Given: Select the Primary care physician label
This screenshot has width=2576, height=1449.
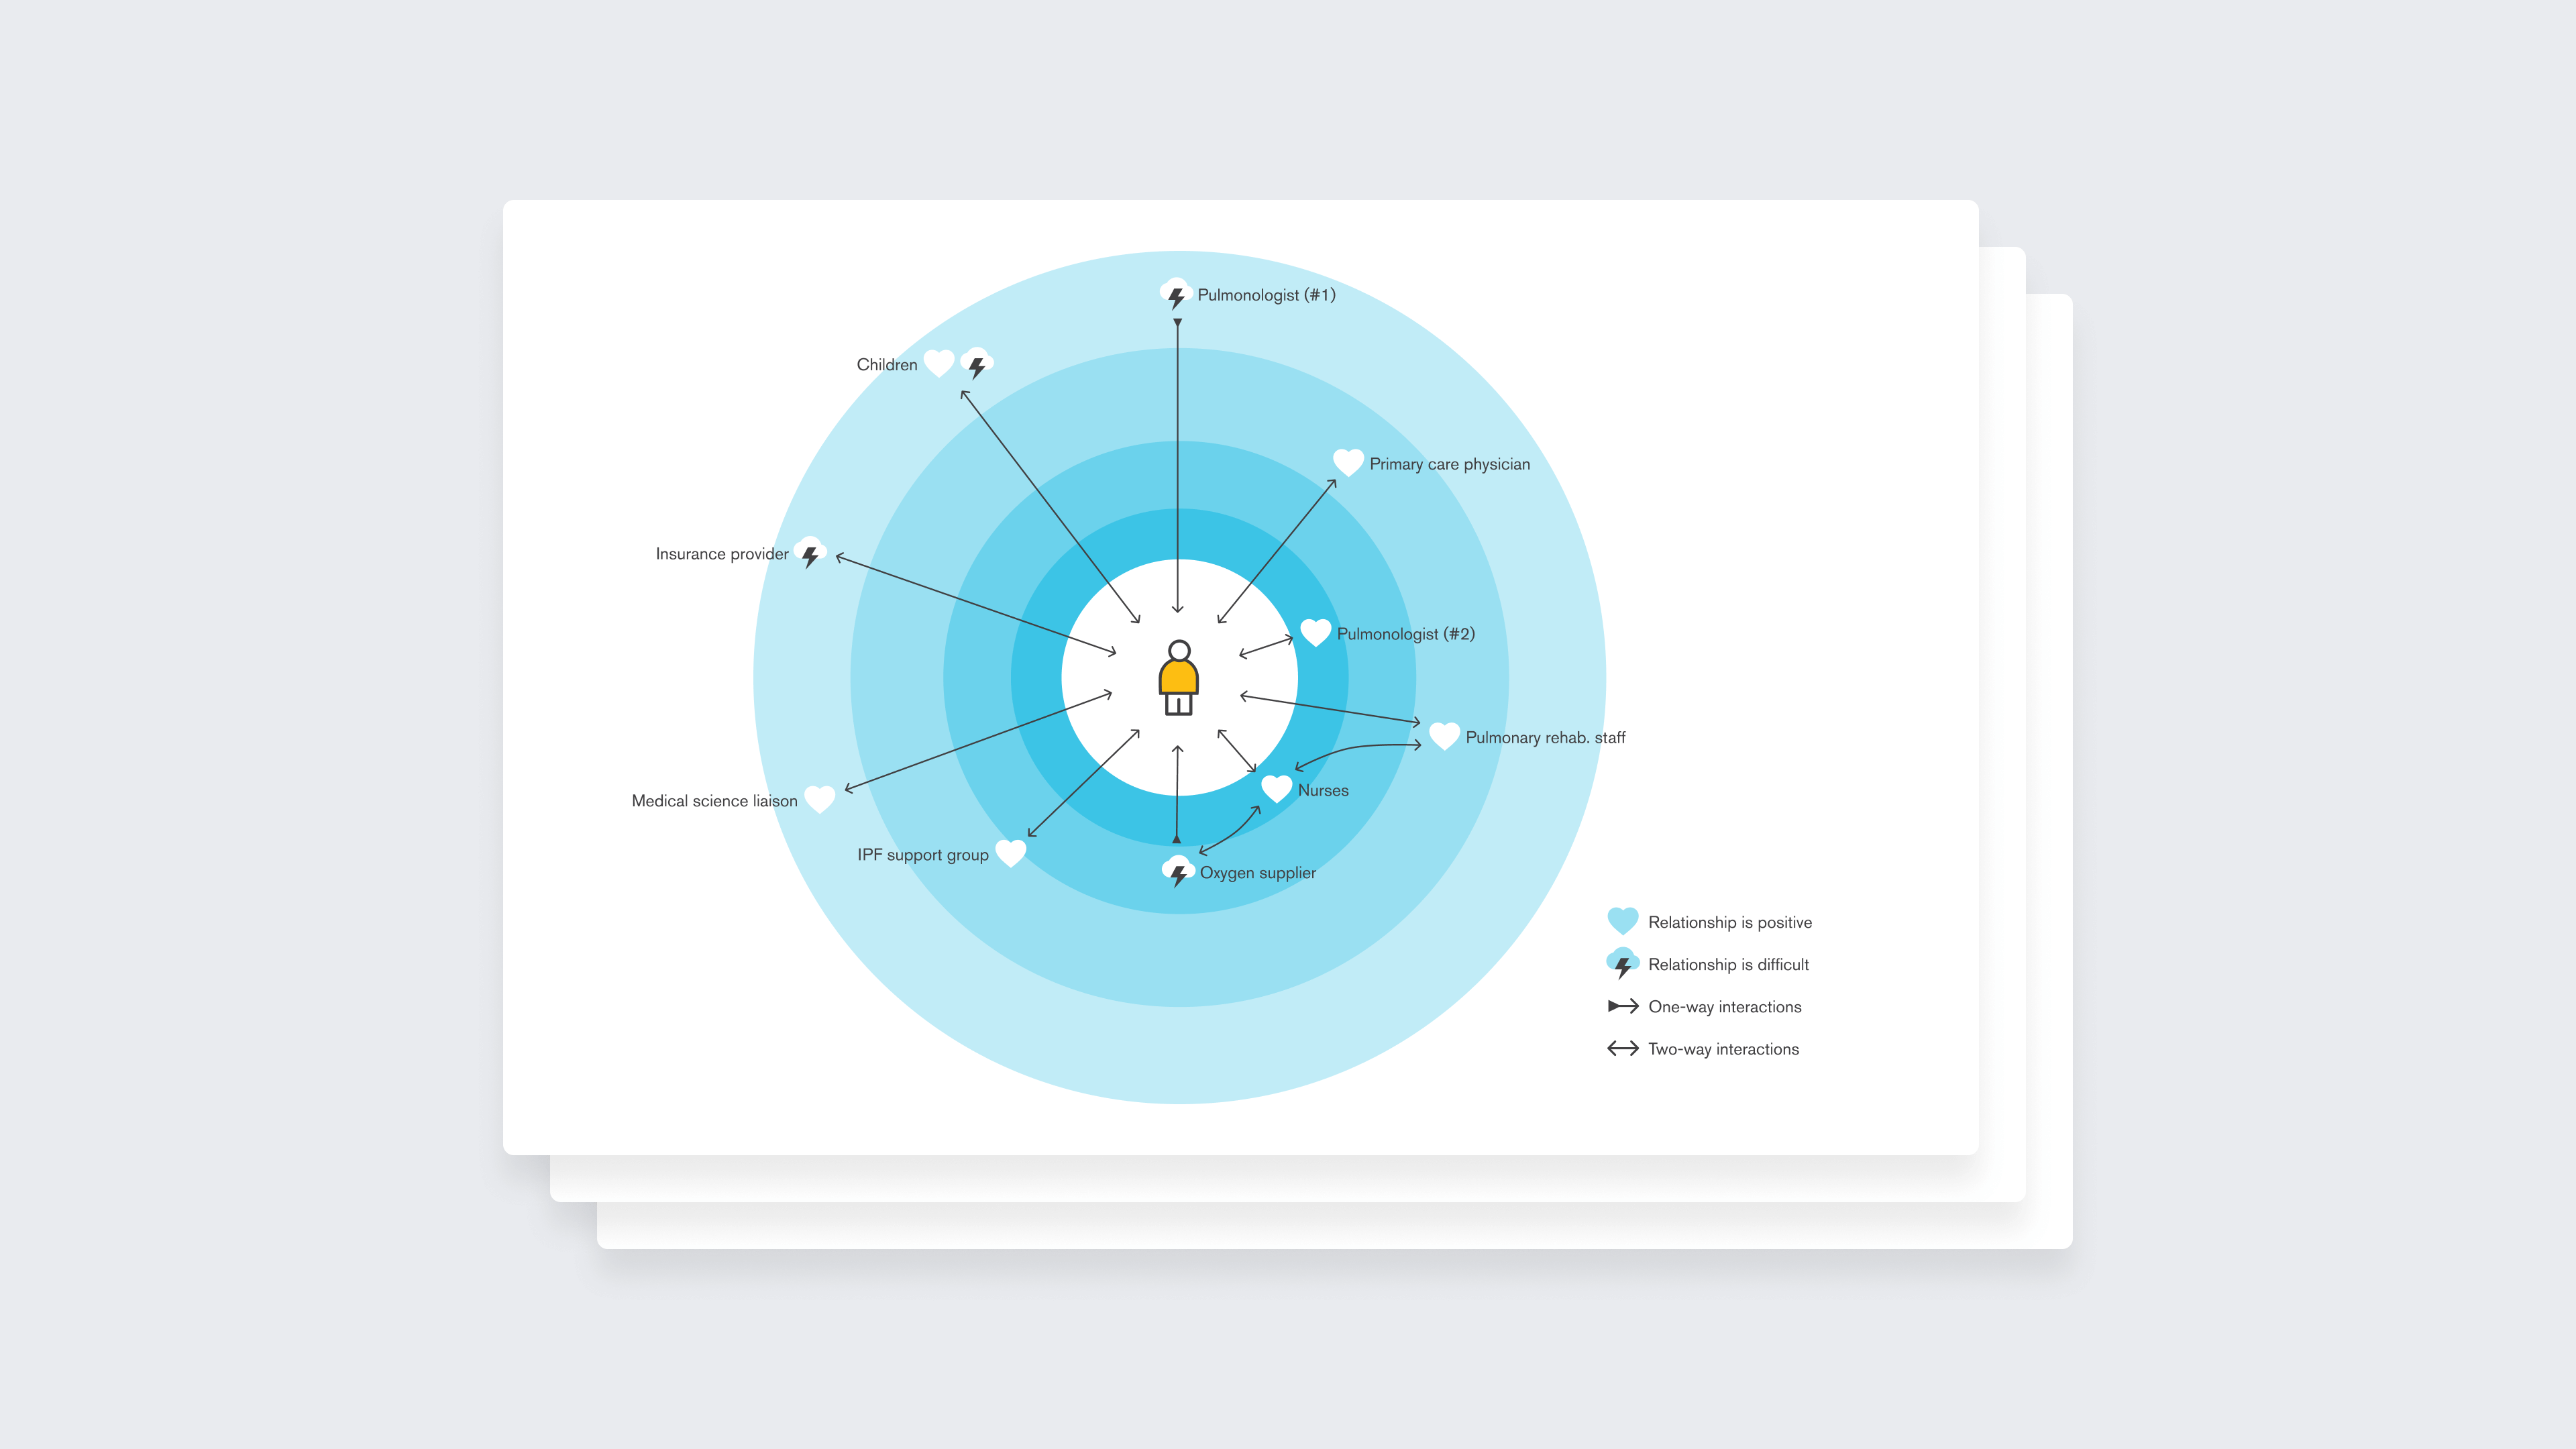Looking at the screenshot, I should coord(1449,464).
